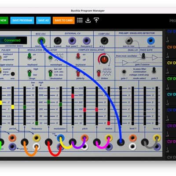The height and width of the screenshot is (176, 176).
Task: Open the program list icon
Action: tap(80, 20)
